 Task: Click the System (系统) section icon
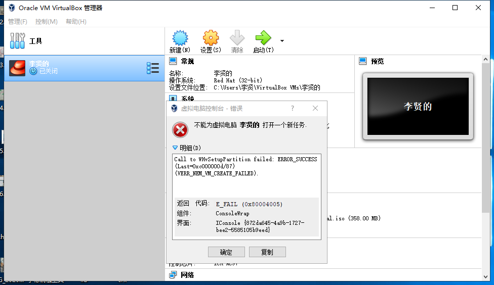pos(173,98)
